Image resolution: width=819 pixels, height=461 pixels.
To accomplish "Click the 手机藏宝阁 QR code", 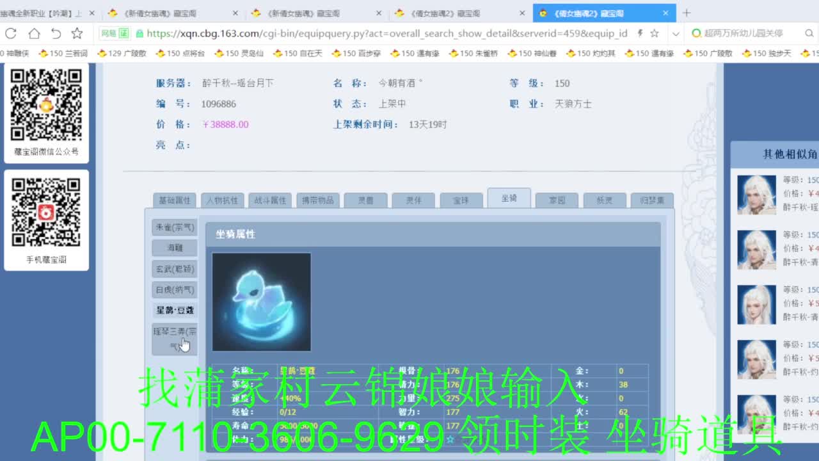I will [46, 213].
